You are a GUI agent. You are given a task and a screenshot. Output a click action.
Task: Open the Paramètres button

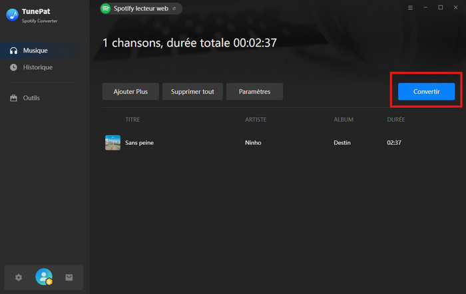click(255, 92)
